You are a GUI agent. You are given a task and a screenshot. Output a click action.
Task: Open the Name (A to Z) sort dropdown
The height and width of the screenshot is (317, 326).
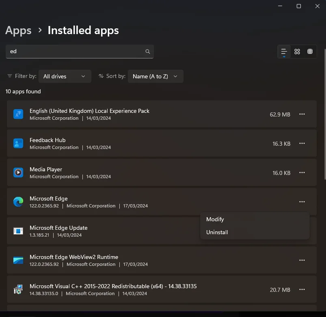(x=155, y=76)
